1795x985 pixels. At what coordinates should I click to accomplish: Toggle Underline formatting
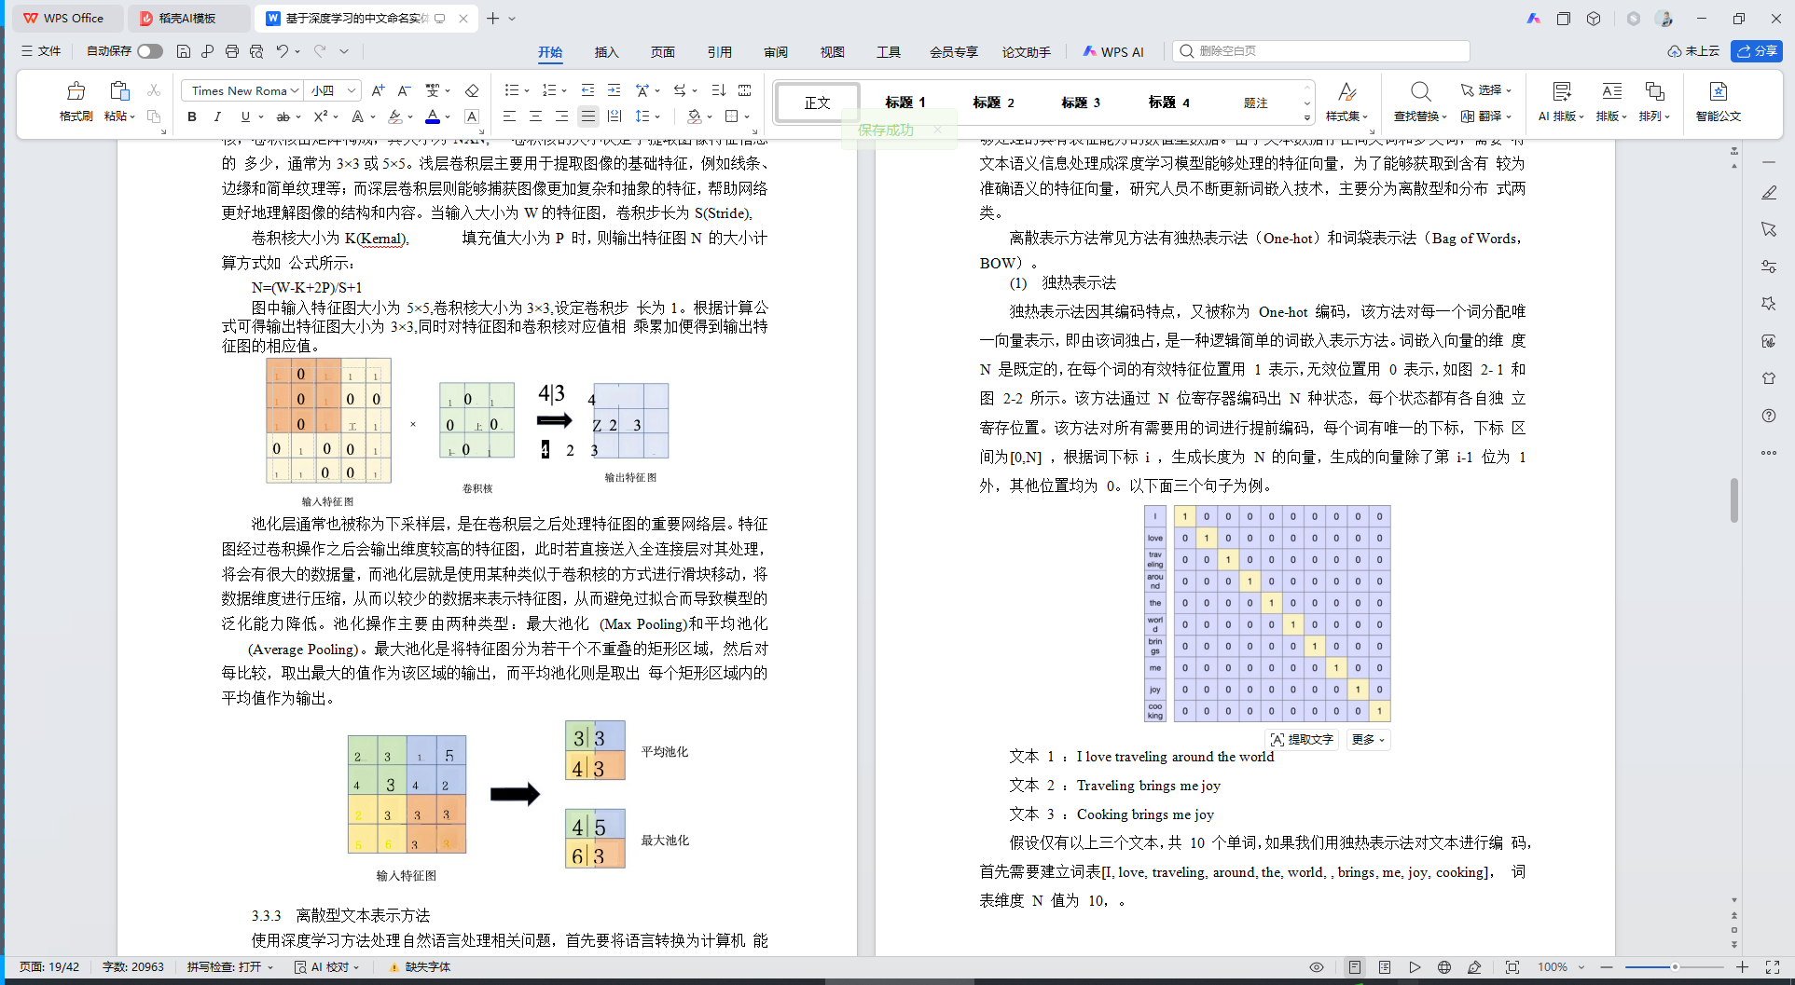point(245,116)
